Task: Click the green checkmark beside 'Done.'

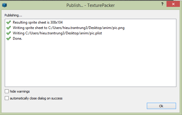Action: [x=9, y=39]
